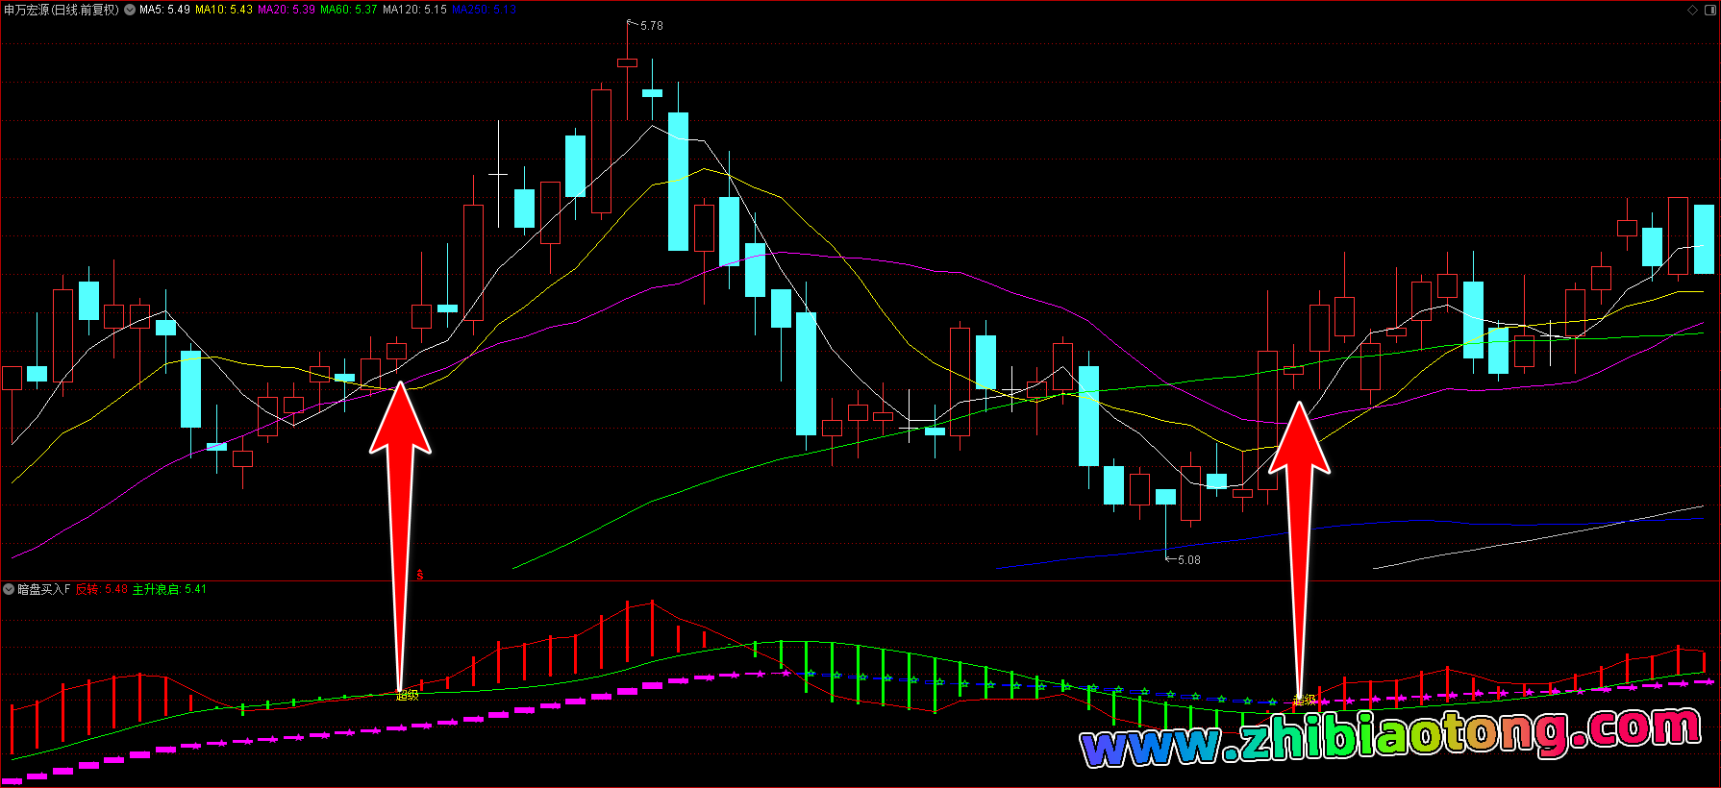1721x788 pixels.
Task: Click the 暗盘买入F indicator name
Action: 44,589
